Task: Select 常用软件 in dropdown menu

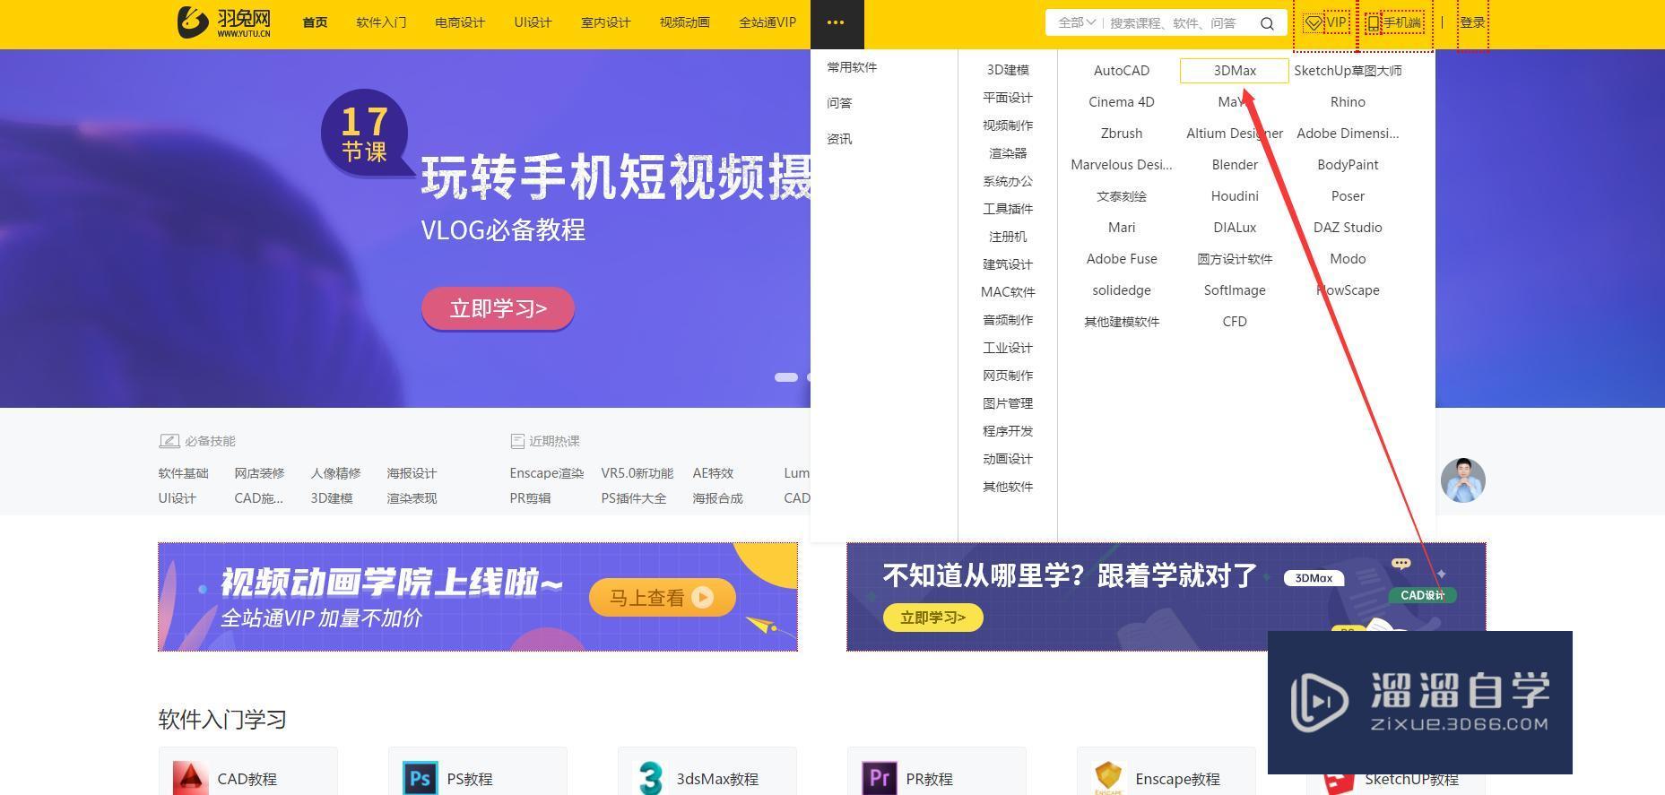Action: pos(852,67)
